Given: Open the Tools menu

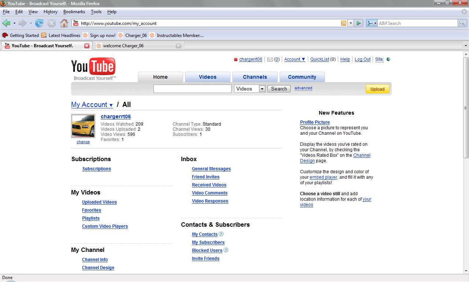Looking at the screenshot, I should 96,12.
